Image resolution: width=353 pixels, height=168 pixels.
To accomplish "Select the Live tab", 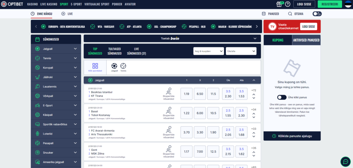I will click(x=67, y=14).
